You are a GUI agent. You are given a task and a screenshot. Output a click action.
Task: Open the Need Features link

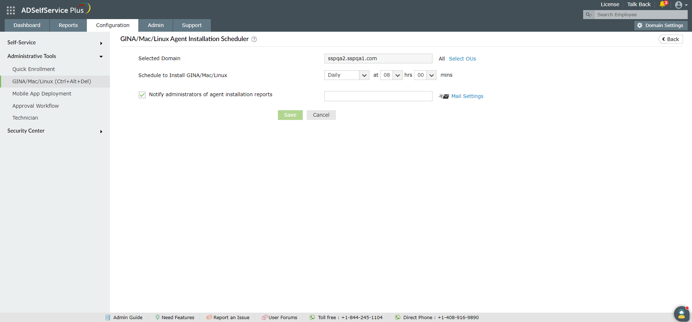pyautogui.click(x=178, y=317)
